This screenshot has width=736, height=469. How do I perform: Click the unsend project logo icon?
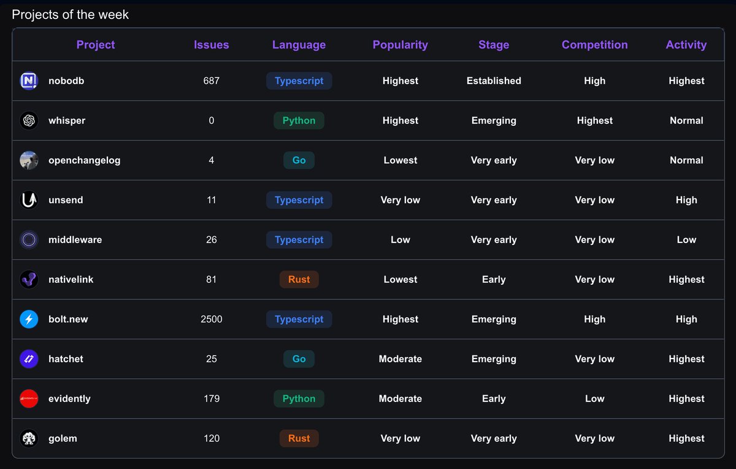click(29, 200)
